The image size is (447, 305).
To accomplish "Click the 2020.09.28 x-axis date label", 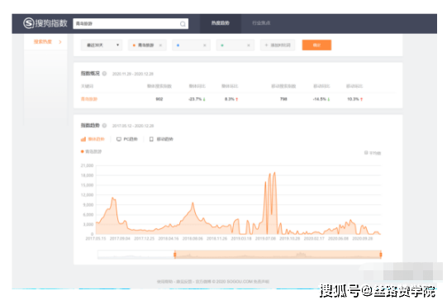I will click(363, 239).
